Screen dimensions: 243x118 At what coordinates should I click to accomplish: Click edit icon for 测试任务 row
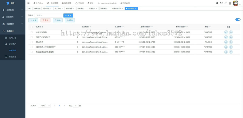pos(226,42)
